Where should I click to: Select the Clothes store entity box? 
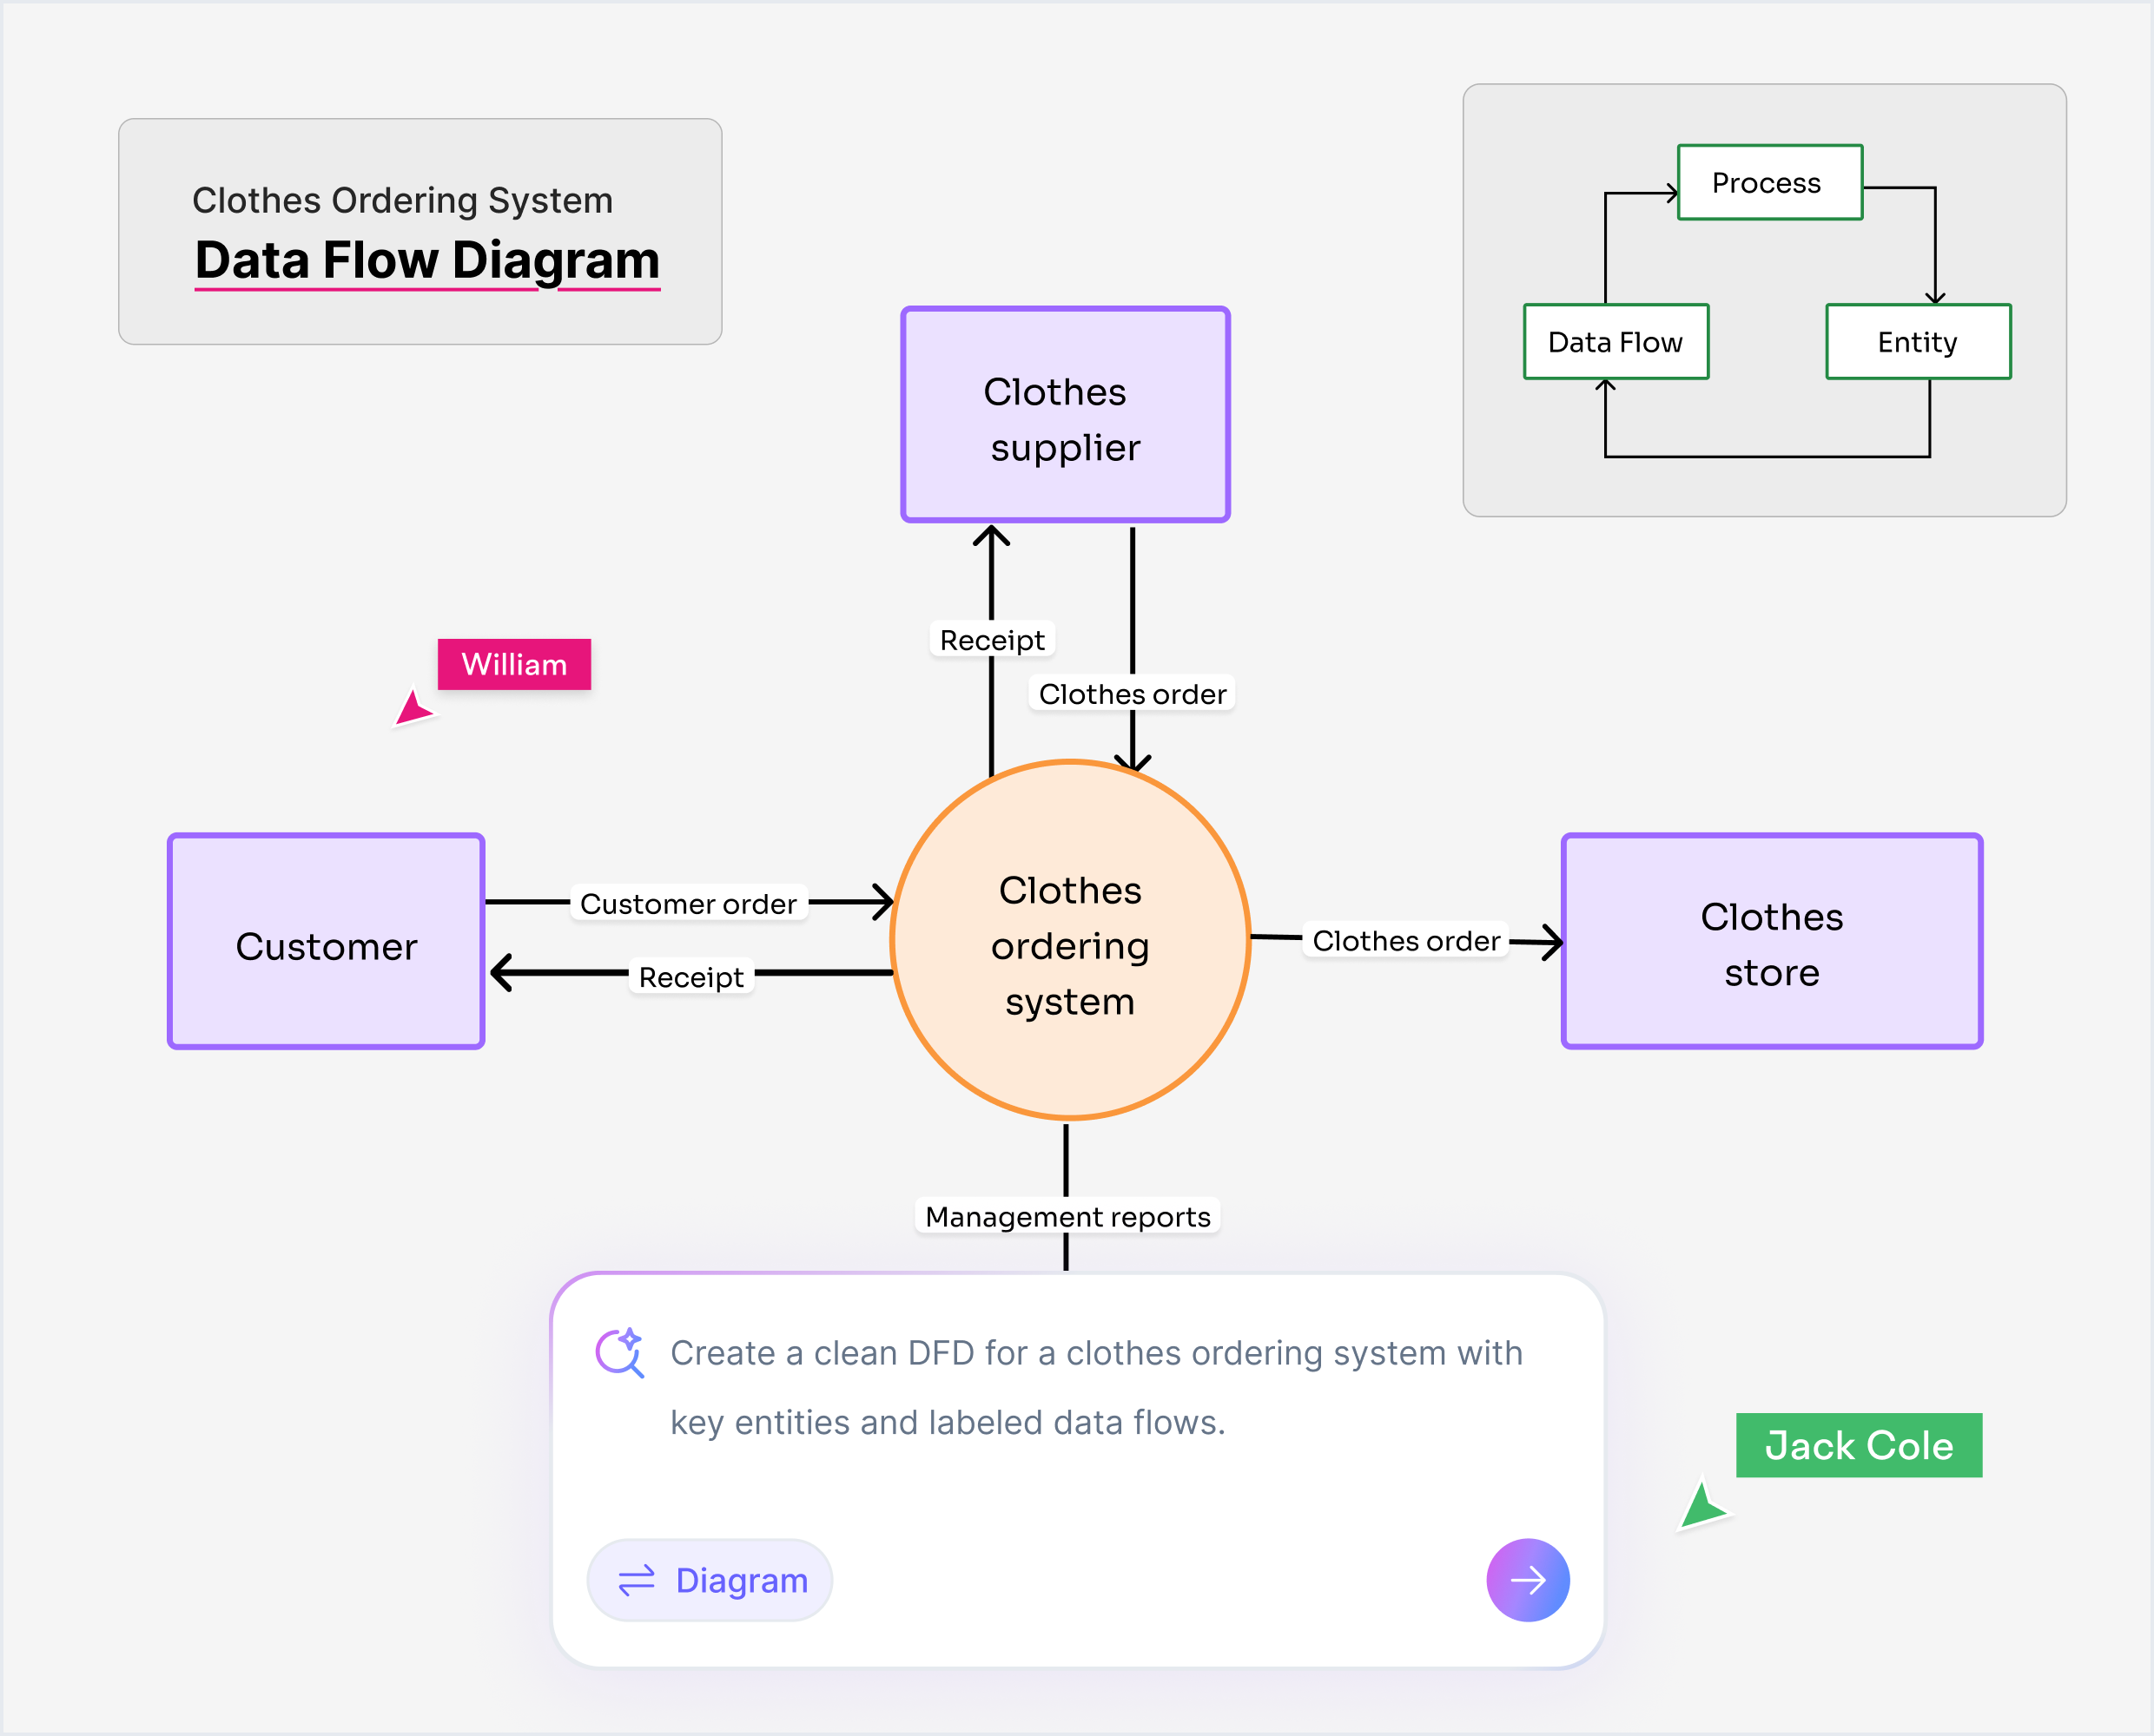tap(1771, 941)
